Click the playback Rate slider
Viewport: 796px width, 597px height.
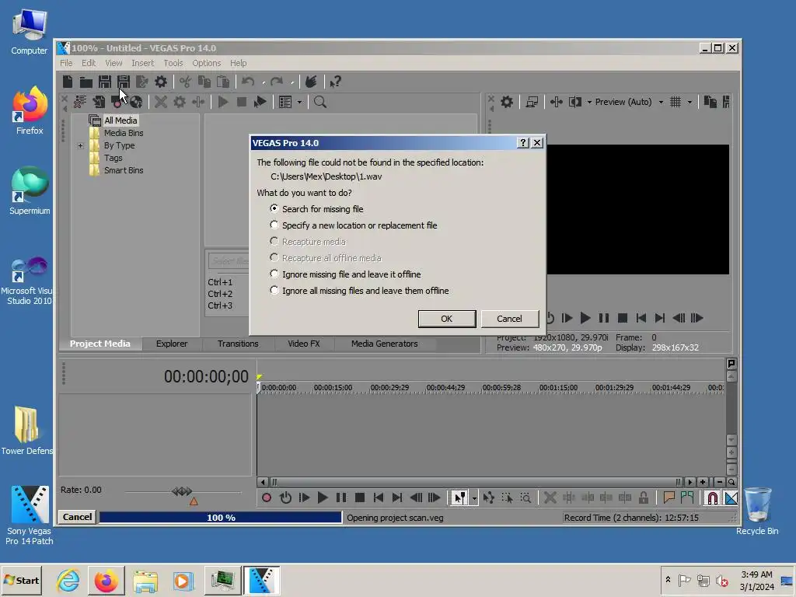[182, 491]
